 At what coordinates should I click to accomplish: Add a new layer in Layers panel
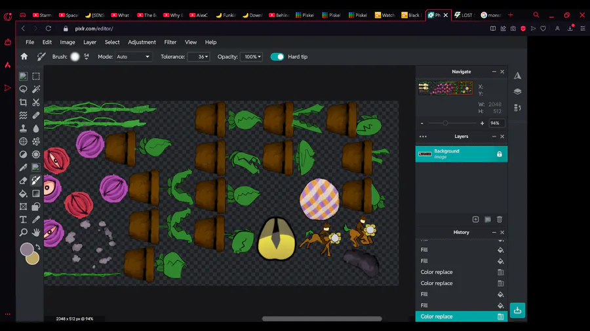tap(476, 219)
